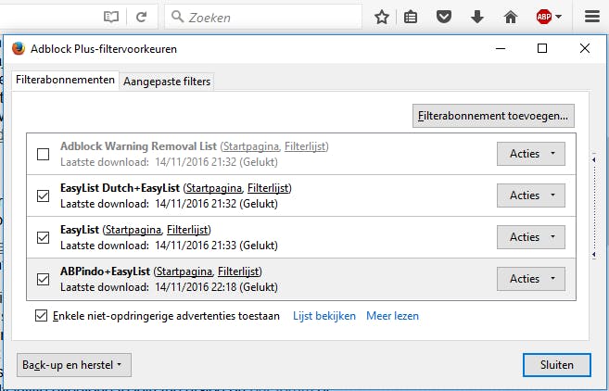Open the Downloads arrow icon
The image size is (609, 391).
(x=477, y=17)
